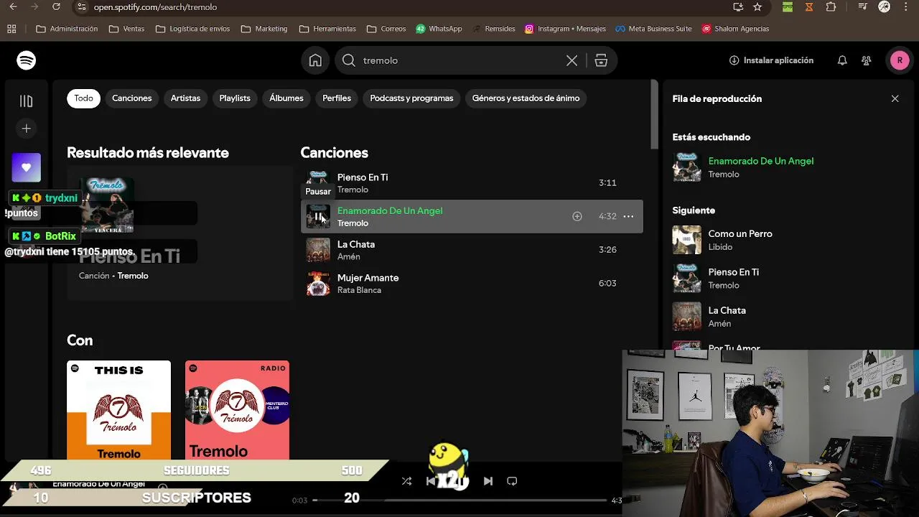Open Chrome apps grid icon

11,29
